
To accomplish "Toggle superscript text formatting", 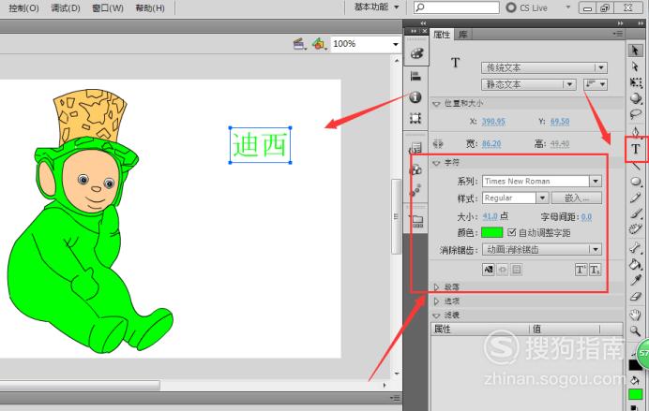I will tap(581, 270).
